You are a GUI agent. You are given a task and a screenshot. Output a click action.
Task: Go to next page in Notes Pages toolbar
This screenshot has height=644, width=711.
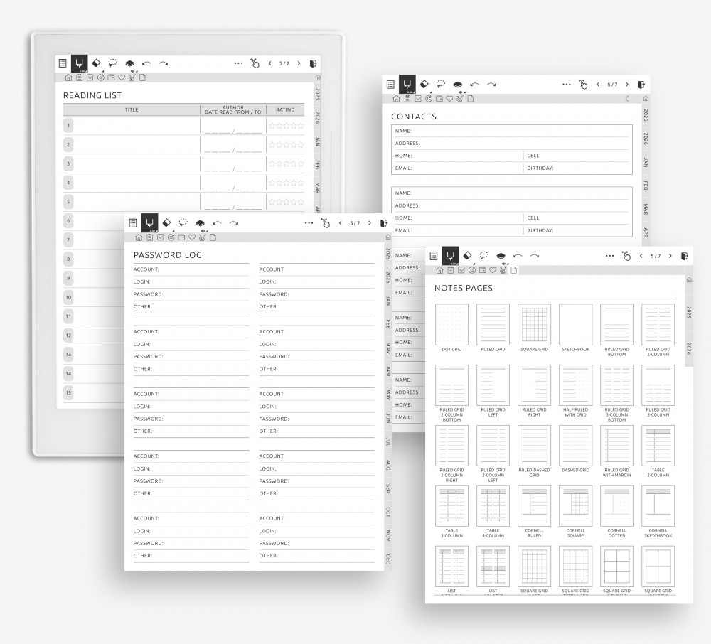click(670, 256)
